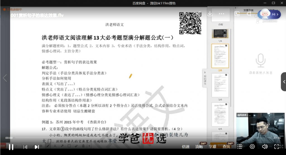Expand the right side panel handle
The image size is (286, 155).
coord(284,82)
